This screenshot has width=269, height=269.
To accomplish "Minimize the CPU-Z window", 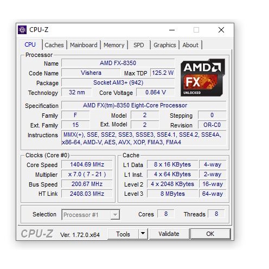I will 172,30.
